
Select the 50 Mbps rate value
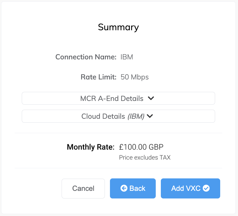tap(135, 77)
